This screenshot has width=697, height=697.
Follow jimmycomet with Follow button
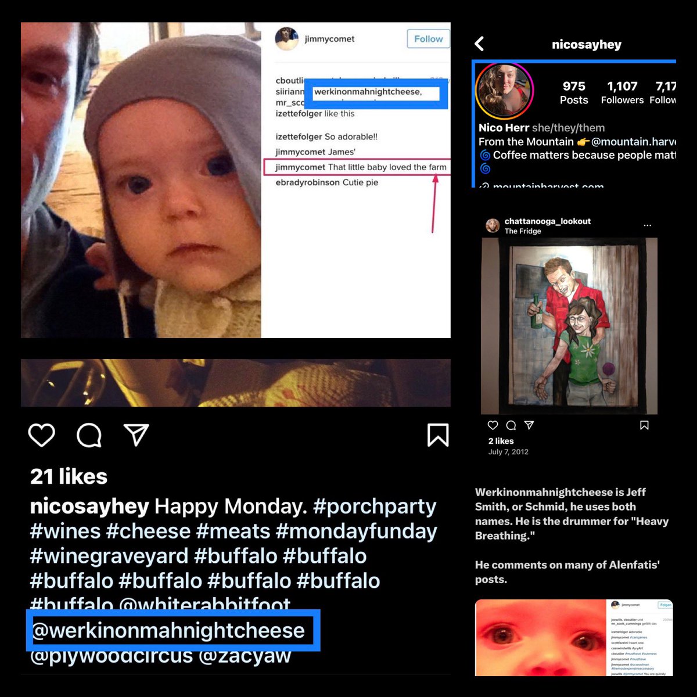[x=428, y=39]
